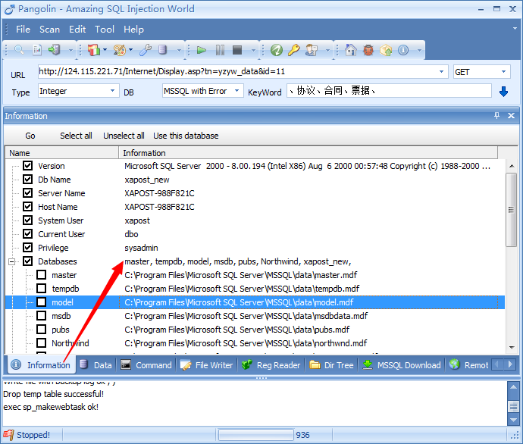Open the Scan menu
This screenshot has width=523, height=444.
(50, 30)
